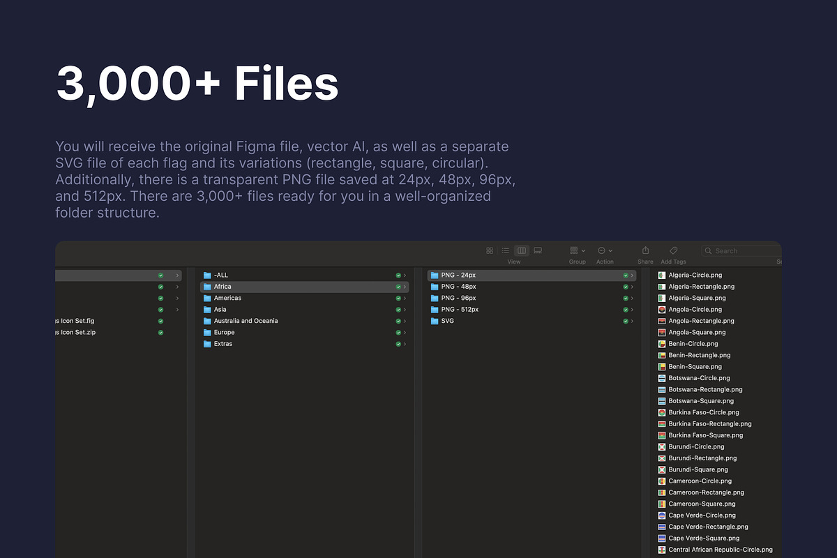The image size is (837, 558).
Task: Switch to list view
Action: pyautogui.click(x=506, y=250)
